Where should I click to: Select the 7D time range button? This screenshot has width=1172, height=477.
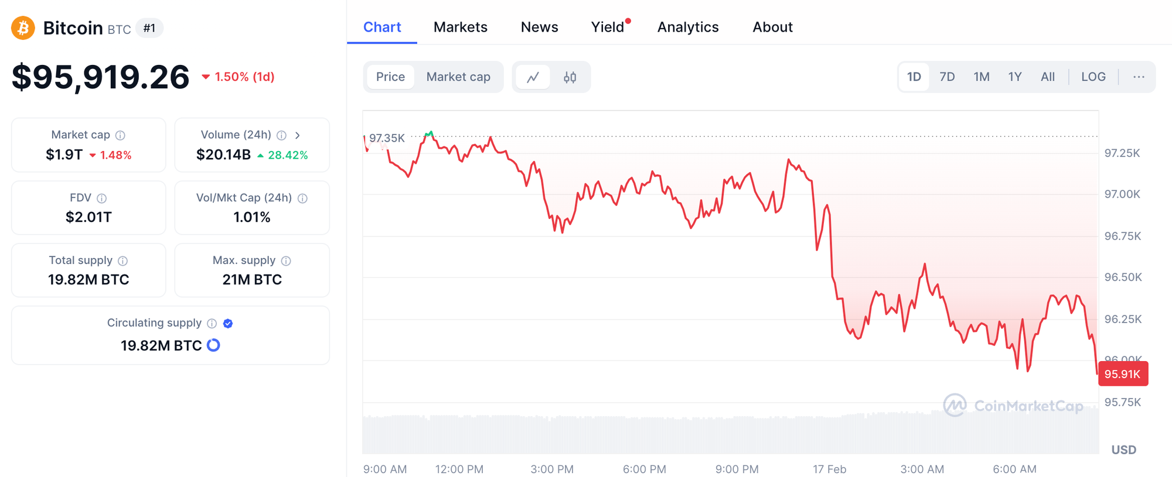(x=946, y=77)
